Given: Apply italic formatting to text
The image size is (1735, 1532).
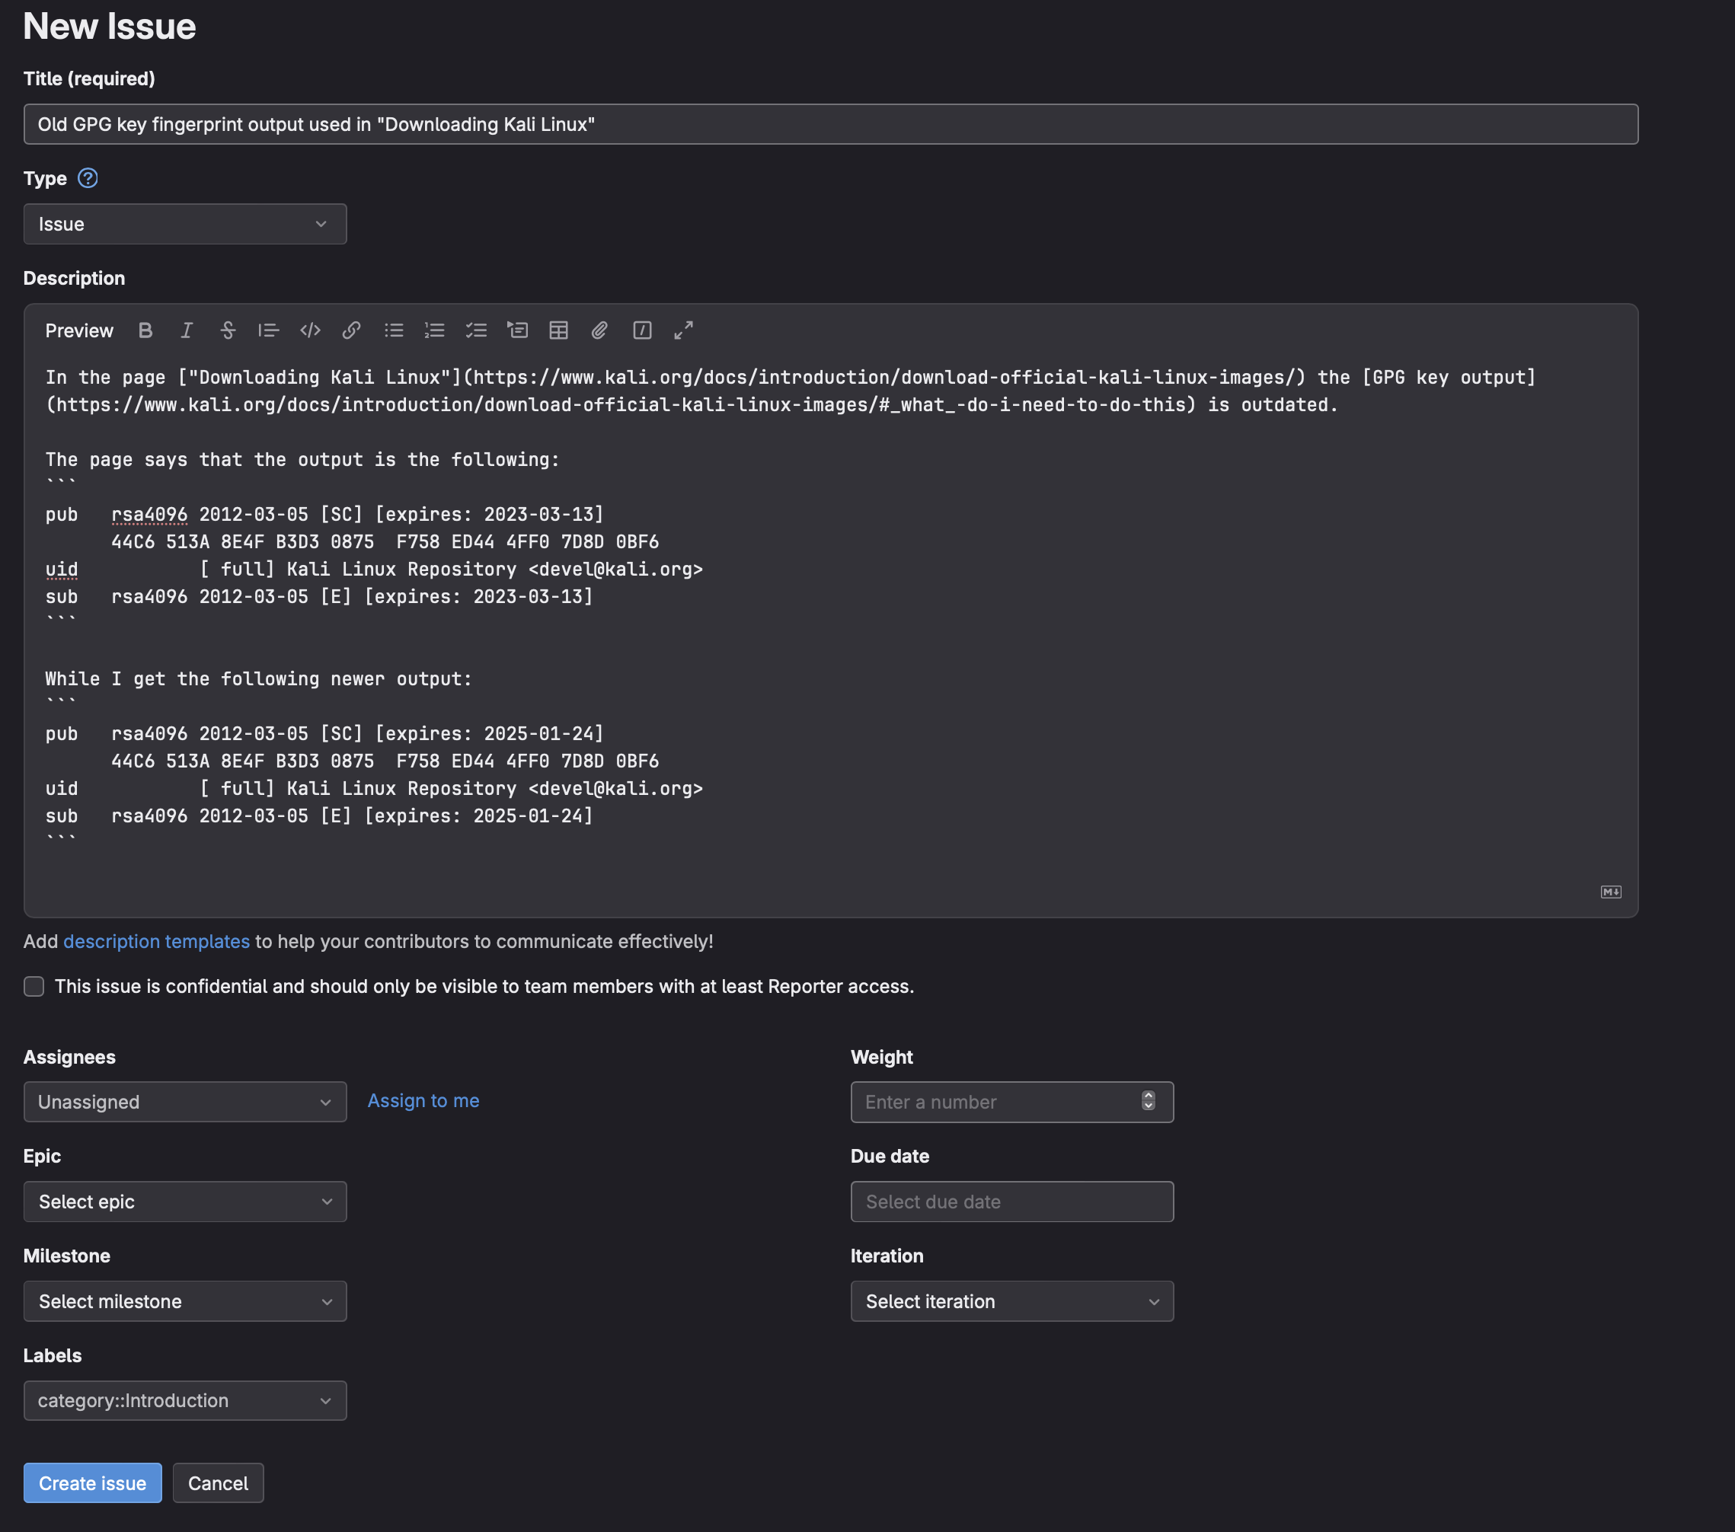Looking at the screenshot, I should (x=186, y=330).
